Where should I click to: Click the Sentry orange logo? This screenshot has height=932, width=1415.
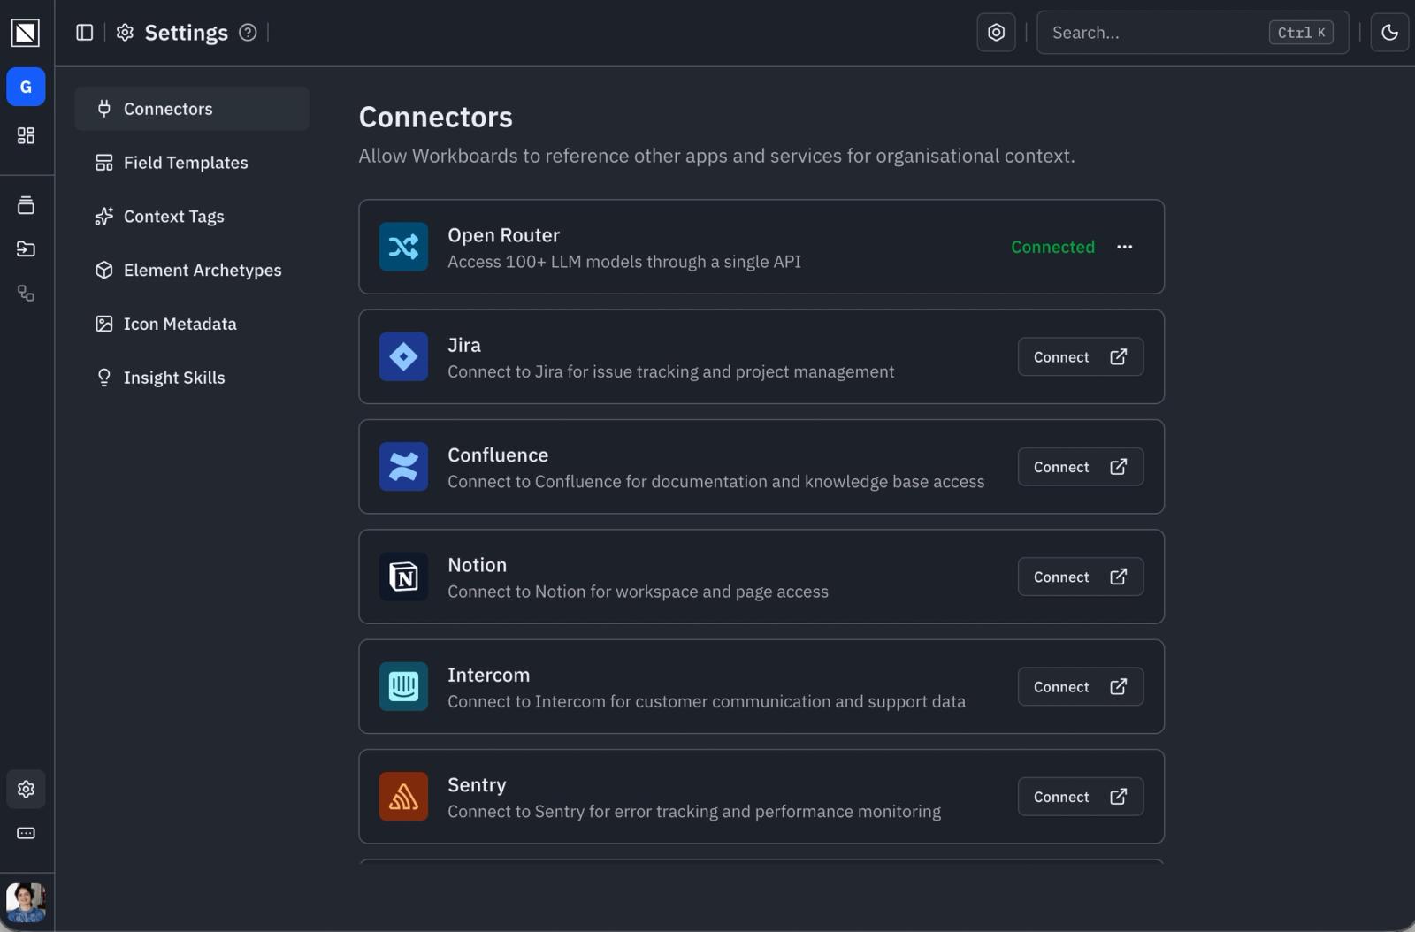tap(403, 797)
